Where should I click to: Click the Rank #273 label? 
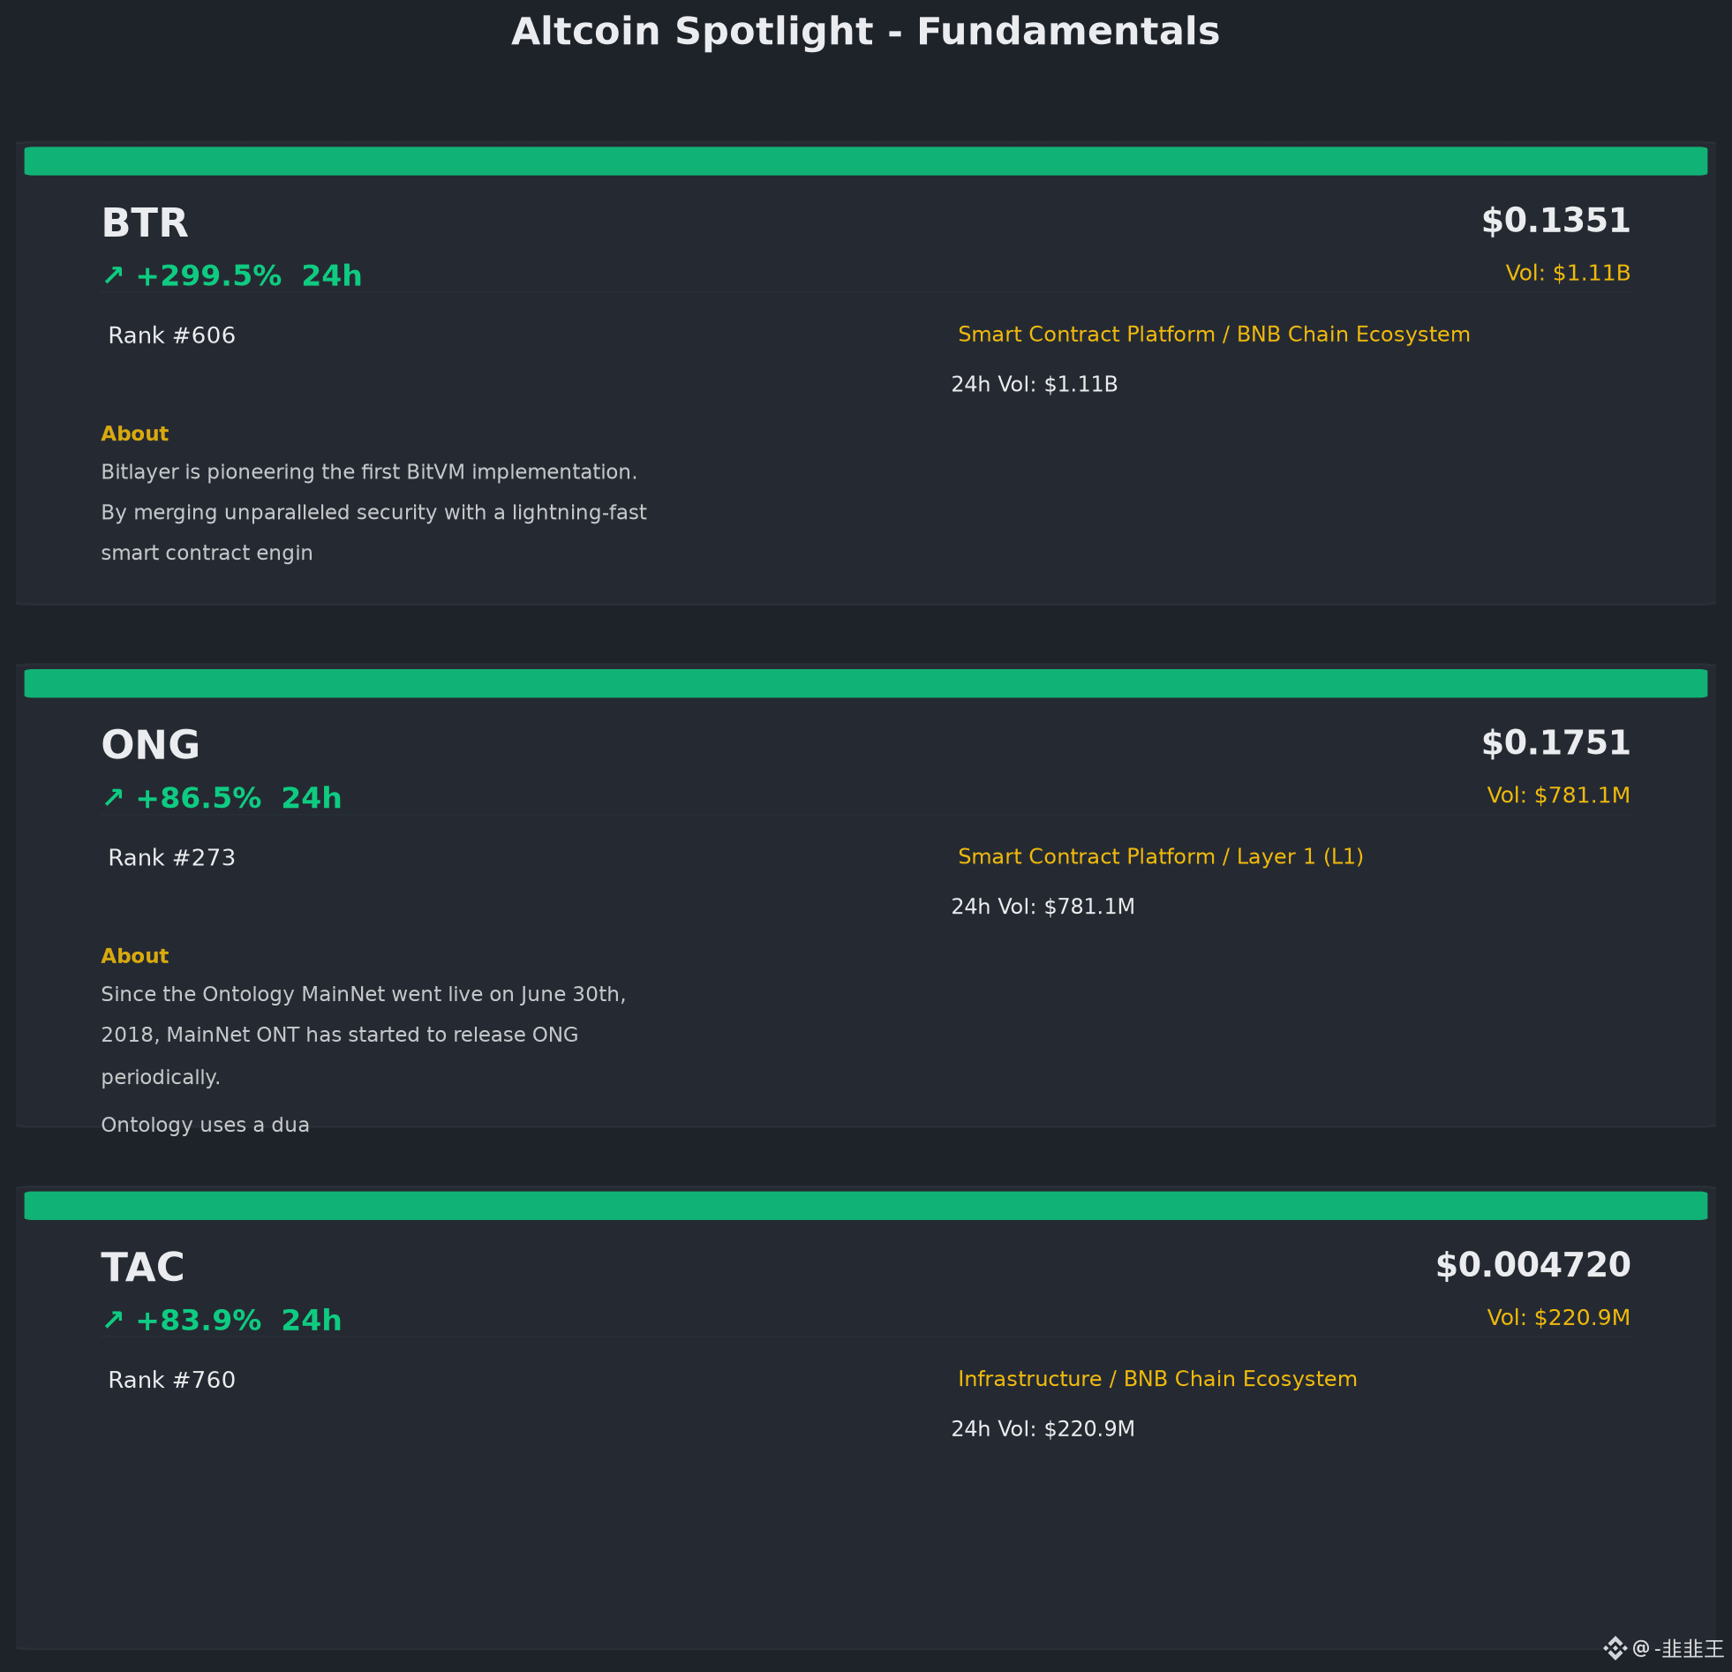pyautogui.click(x=171, y=858)
